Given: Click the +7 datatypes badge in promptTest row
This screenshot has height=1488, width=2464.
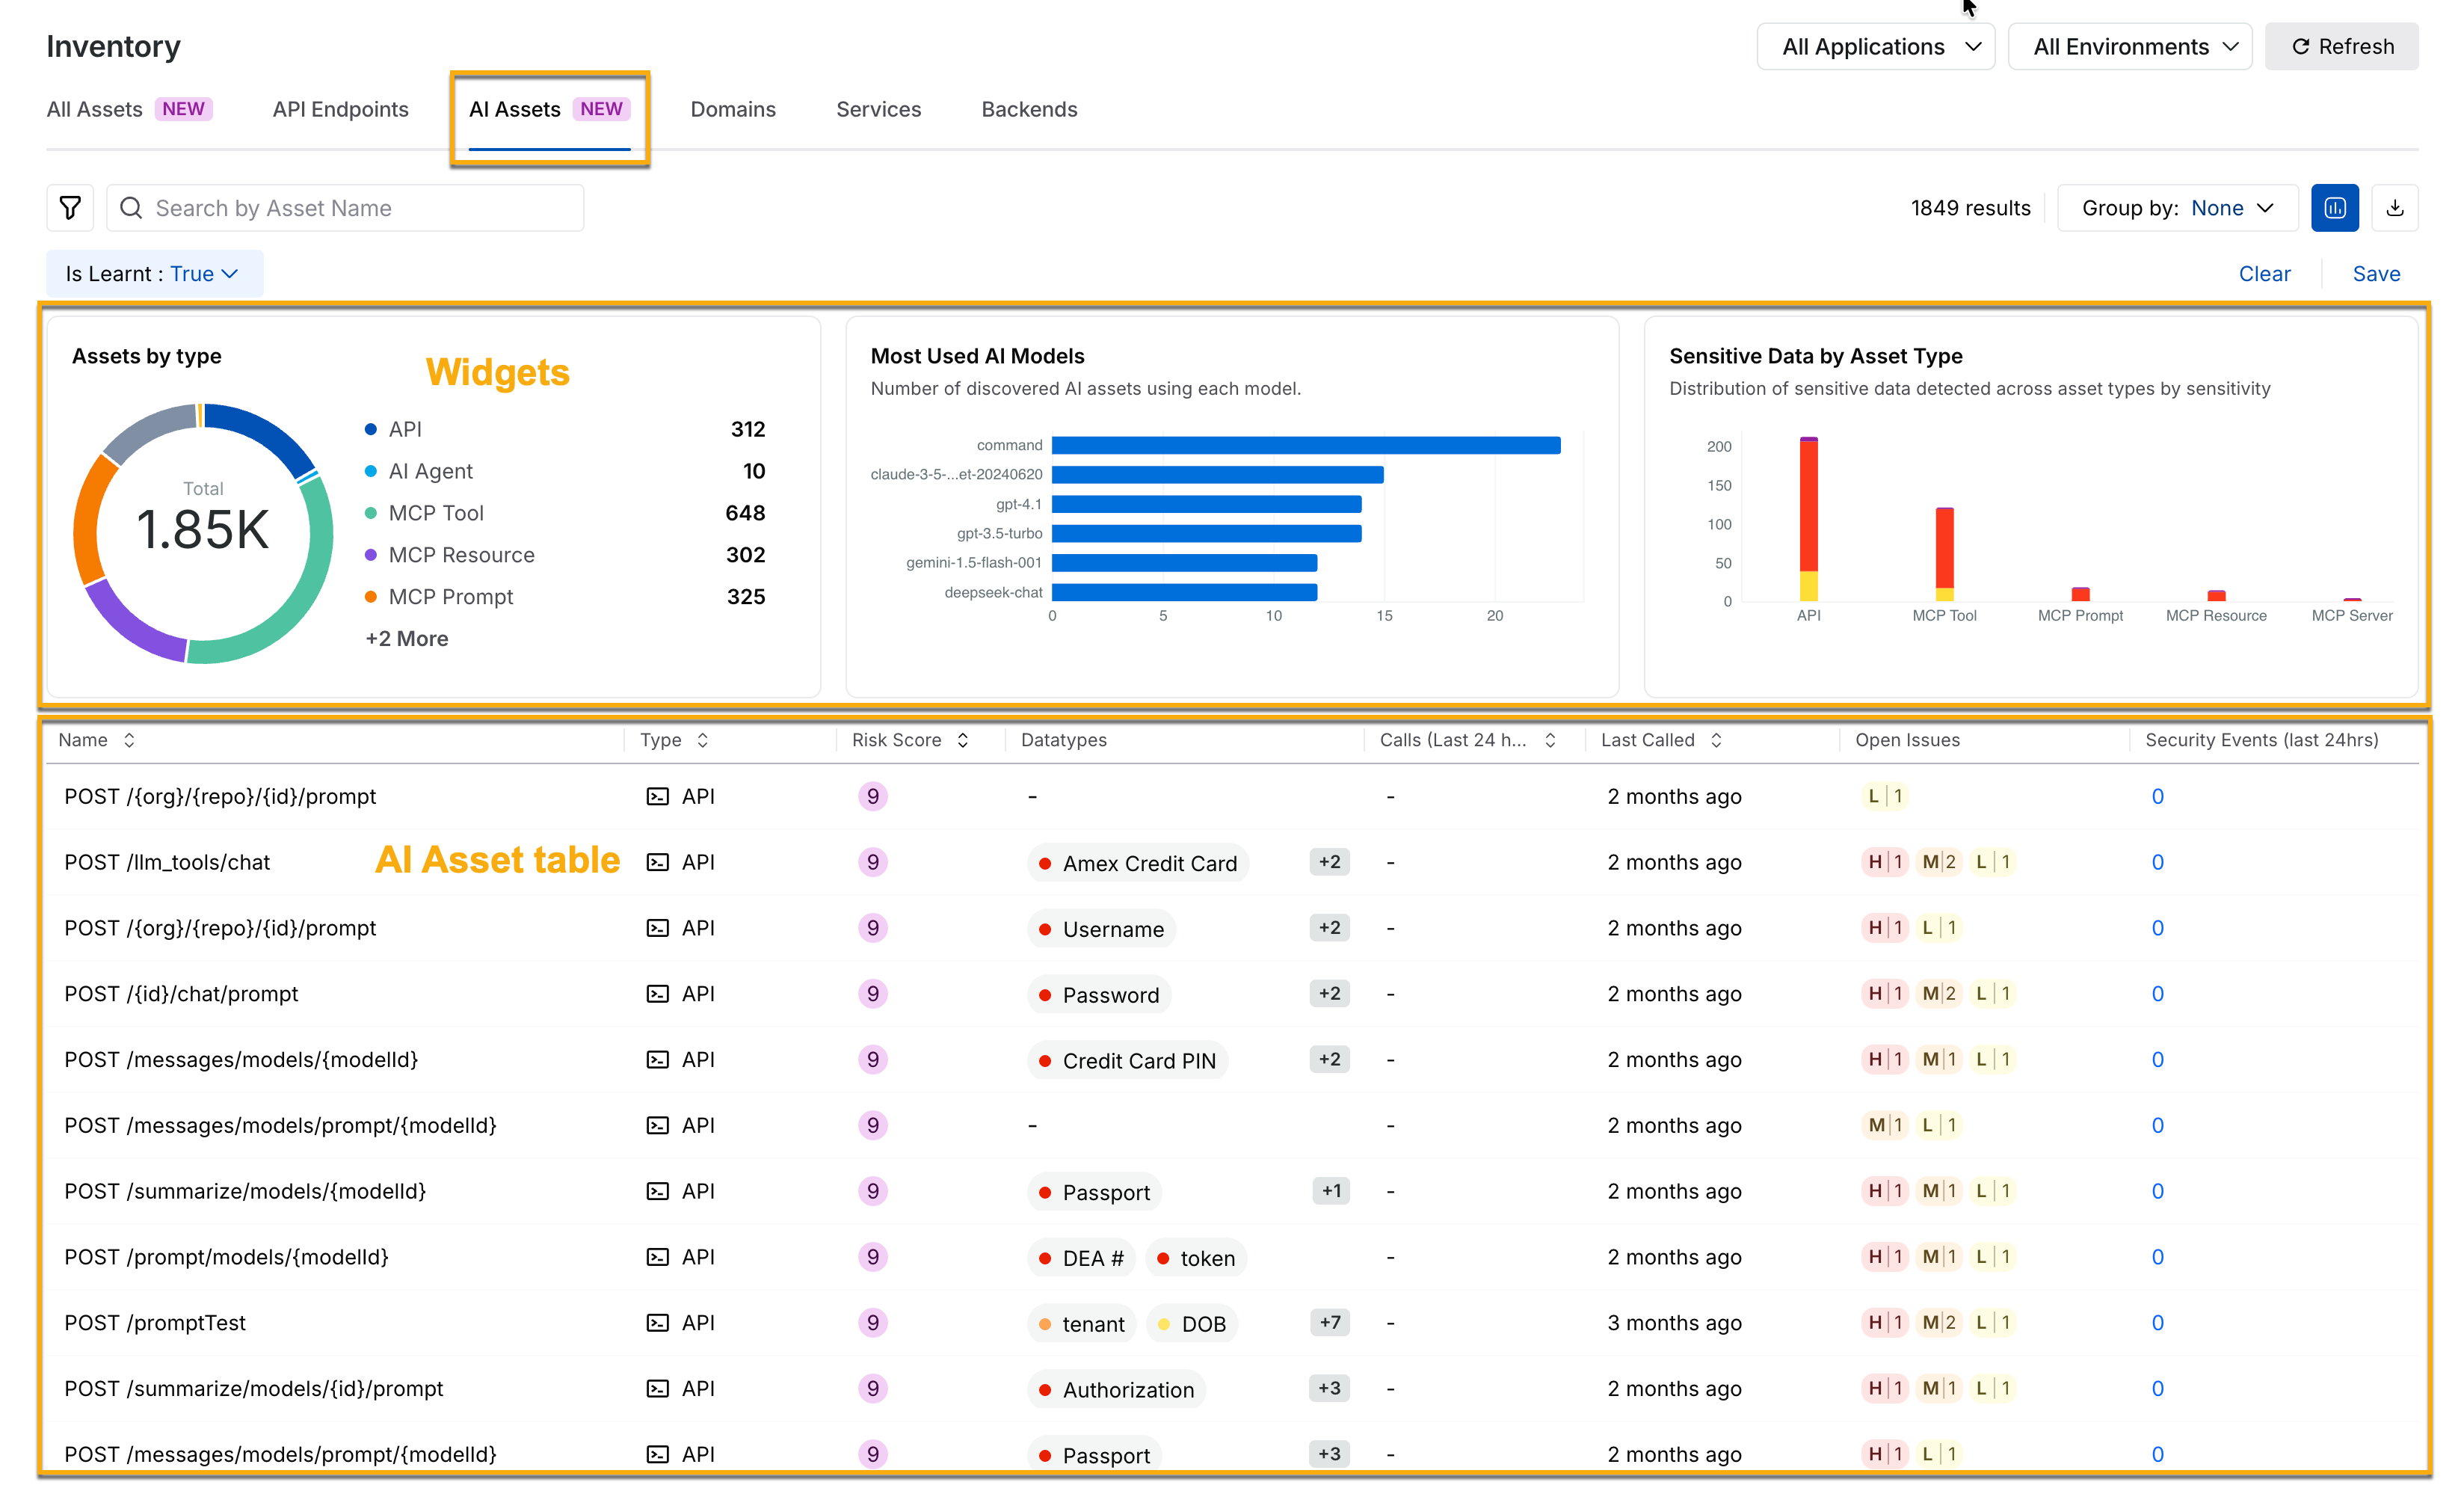Looking at the screenshot, I should 1329,1322.
